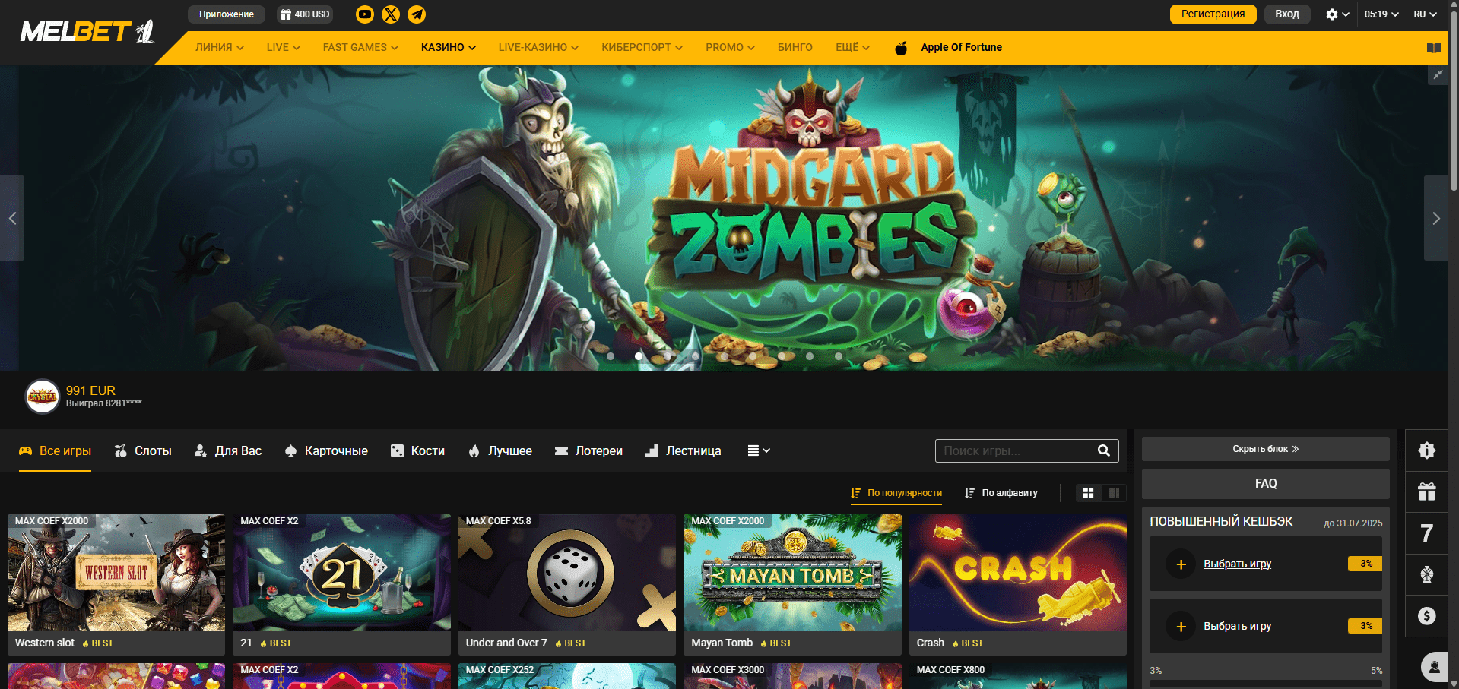
Task: Select the Все игры tab
Action: (x=55, y=451)
